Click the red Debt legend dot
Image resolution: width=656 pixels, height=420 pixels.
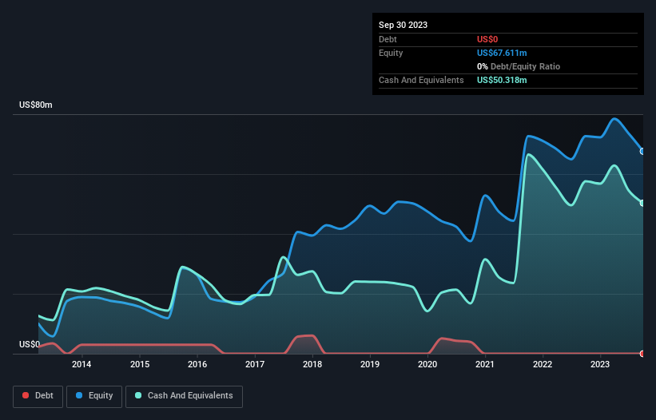(26, 395)
